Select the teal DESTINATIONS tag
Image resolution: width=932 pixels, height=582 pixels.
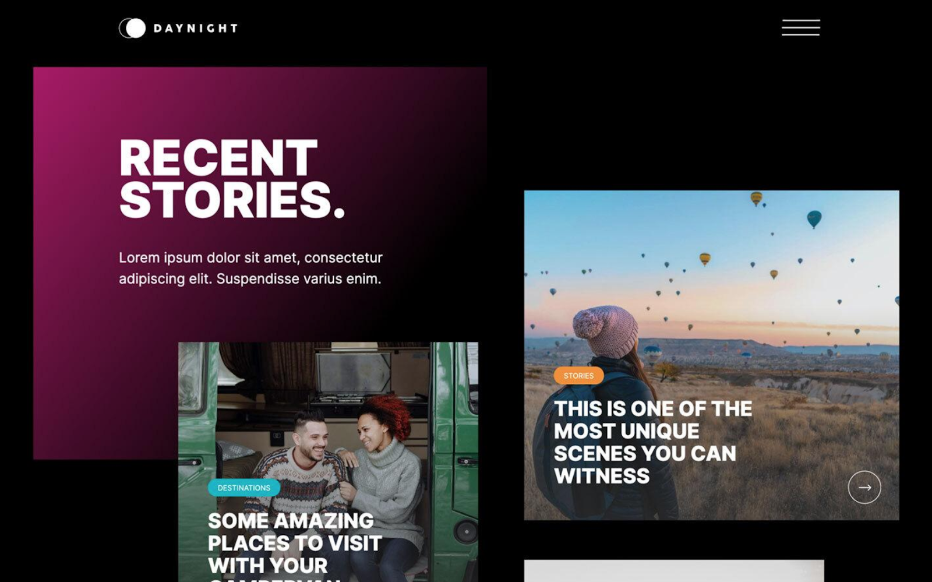tap(243, 488)
